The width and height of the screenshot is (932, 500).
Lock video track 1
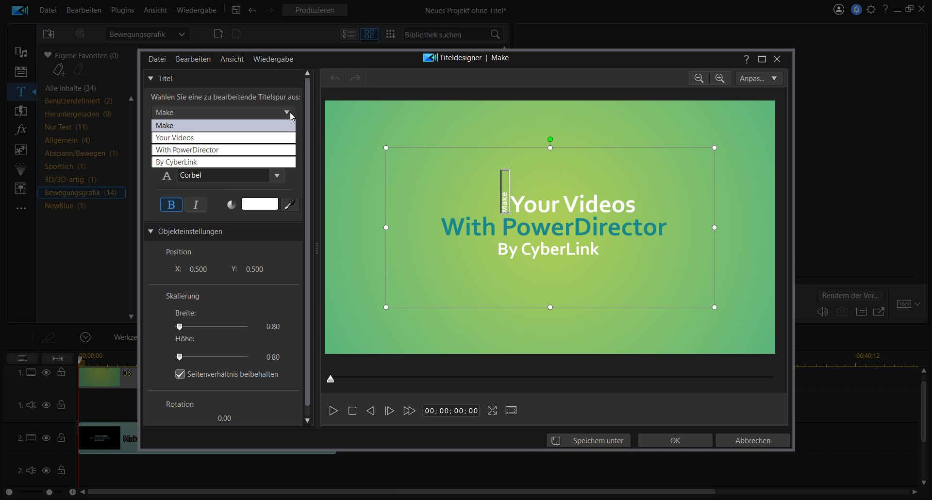pos(61,372)
